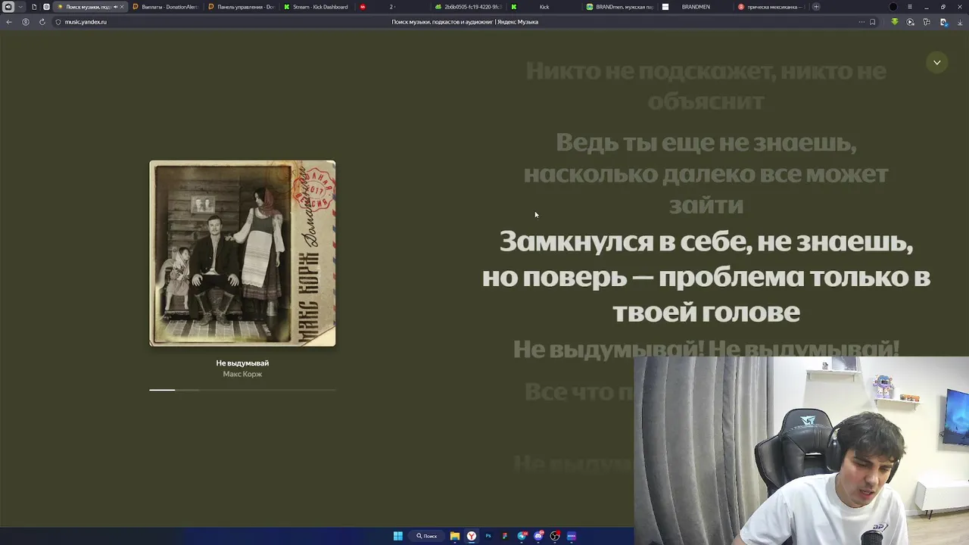Jump to lyric line 'Никто не подскажет'
The width and height of the screenshot is (969, 545).
coord(706,86)
